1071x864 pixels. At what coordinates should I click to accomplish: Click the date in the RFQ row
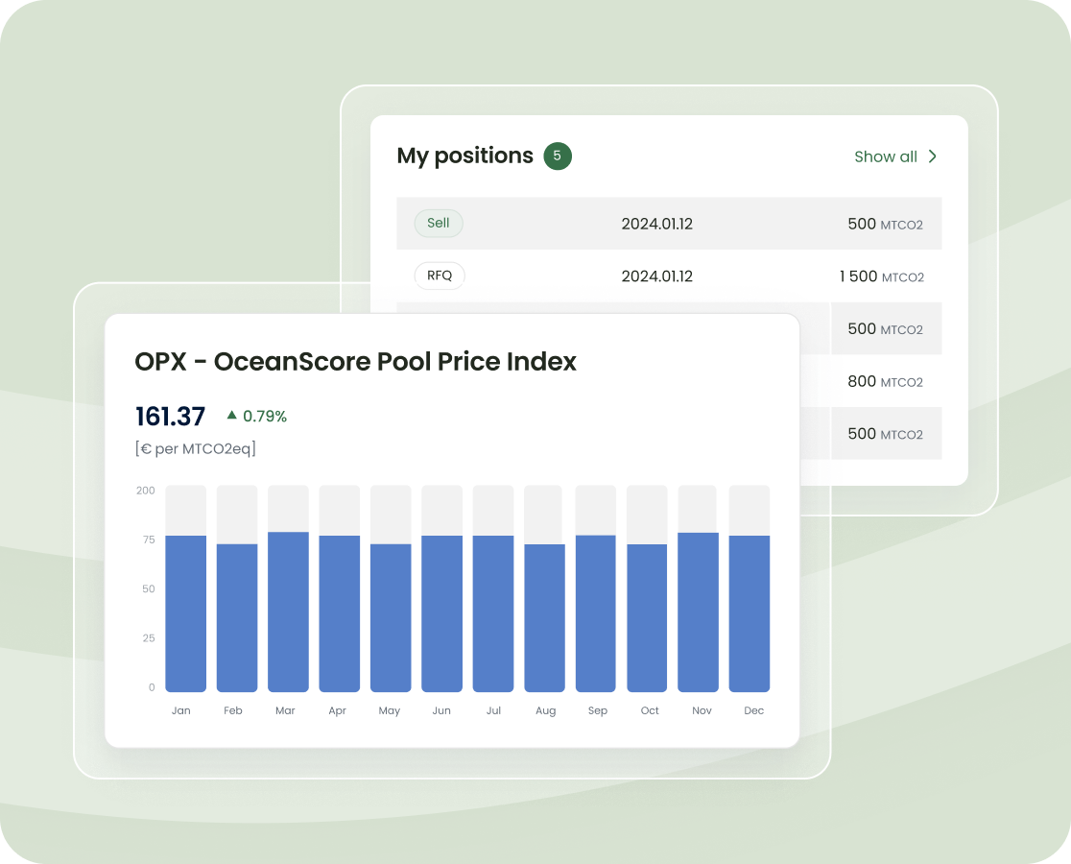tap(656, 276)
